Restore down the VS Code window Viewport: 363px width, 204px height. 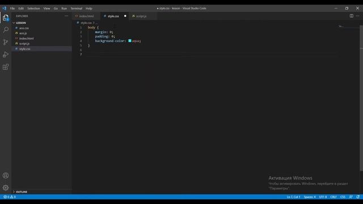pos(347,8)
